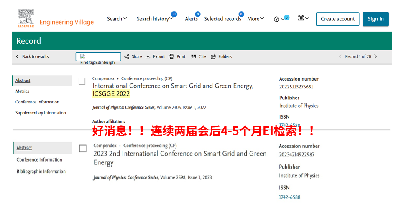This screenshot has width=401, height=212.
Task: Expand the More dropdown menu
Action: pyautogui.click(x=255, y=19)
